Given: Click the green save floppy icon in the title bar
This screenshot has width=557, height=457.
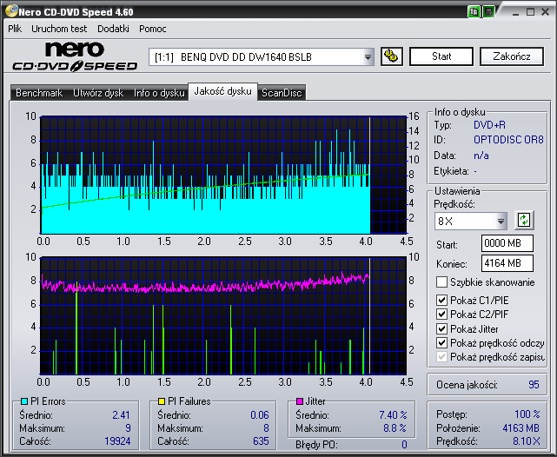Looking at the screenshot, I should pyautogui.click(x=489, y=12).
